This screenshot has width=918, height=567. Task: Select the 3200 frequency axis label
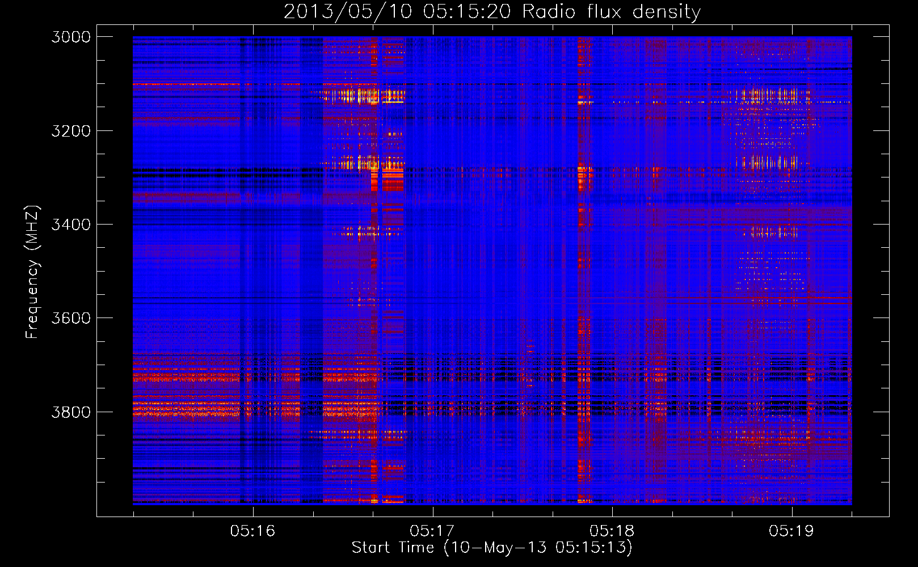(x=71, y=131)
